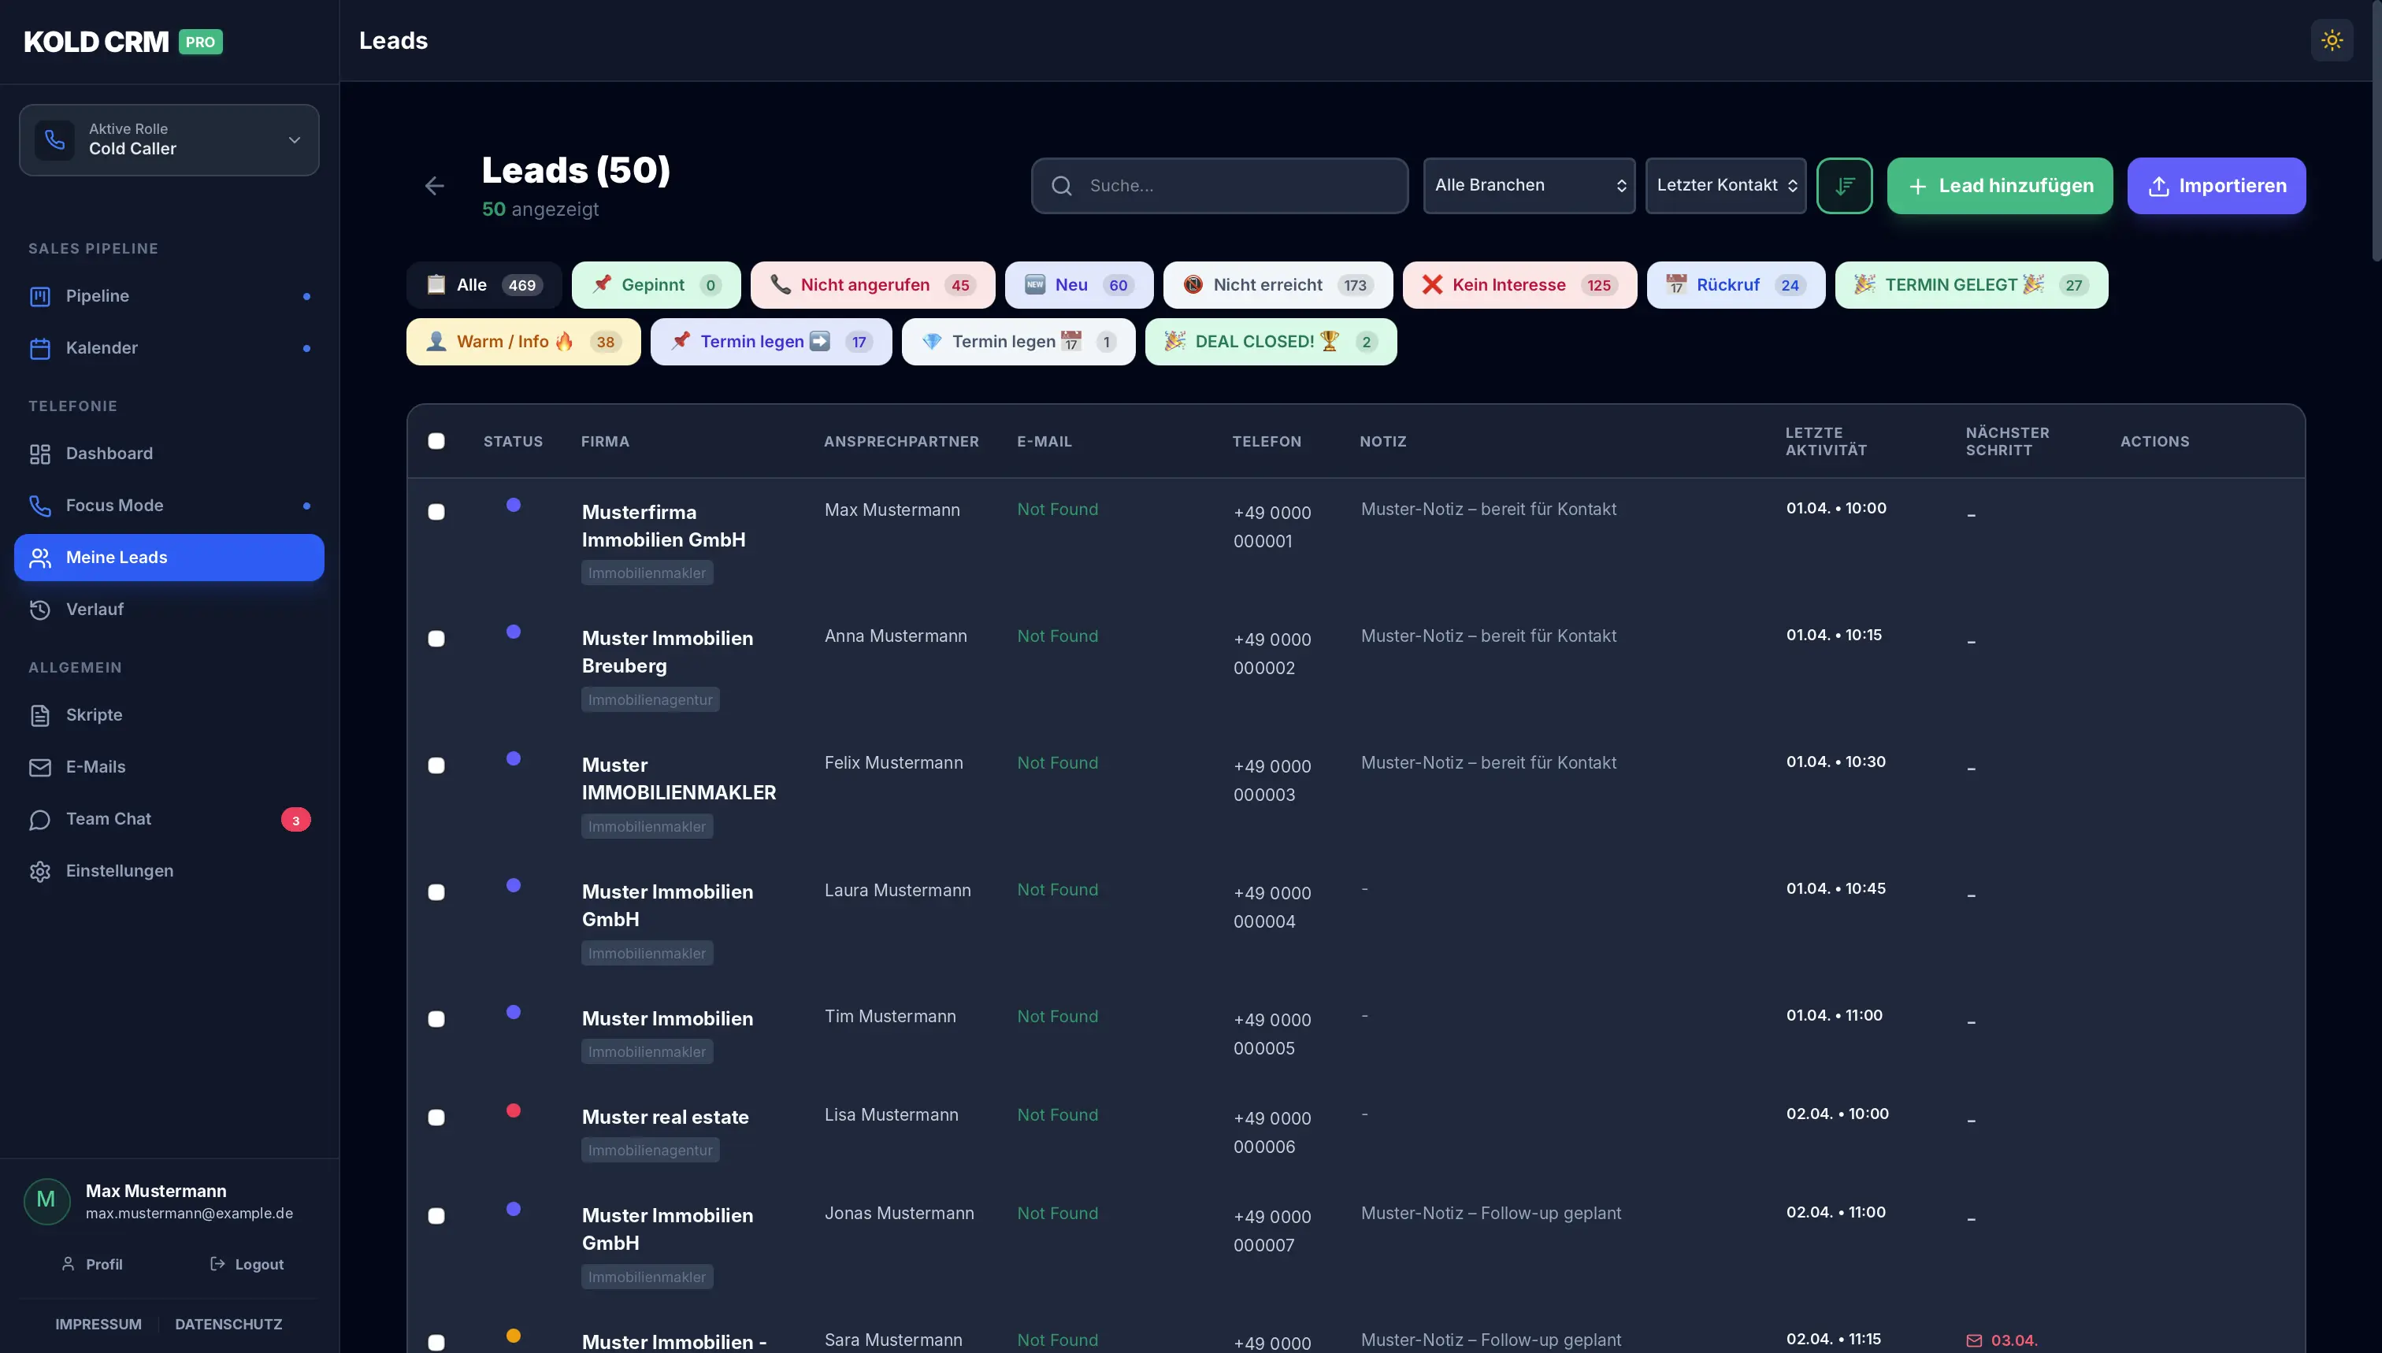Filter by Gepinnt status

(656, 285)
